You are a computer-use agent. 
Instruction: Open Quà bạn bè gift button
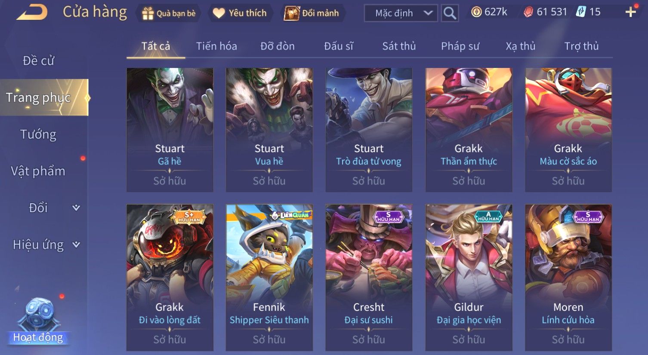[x=169, y=13]
